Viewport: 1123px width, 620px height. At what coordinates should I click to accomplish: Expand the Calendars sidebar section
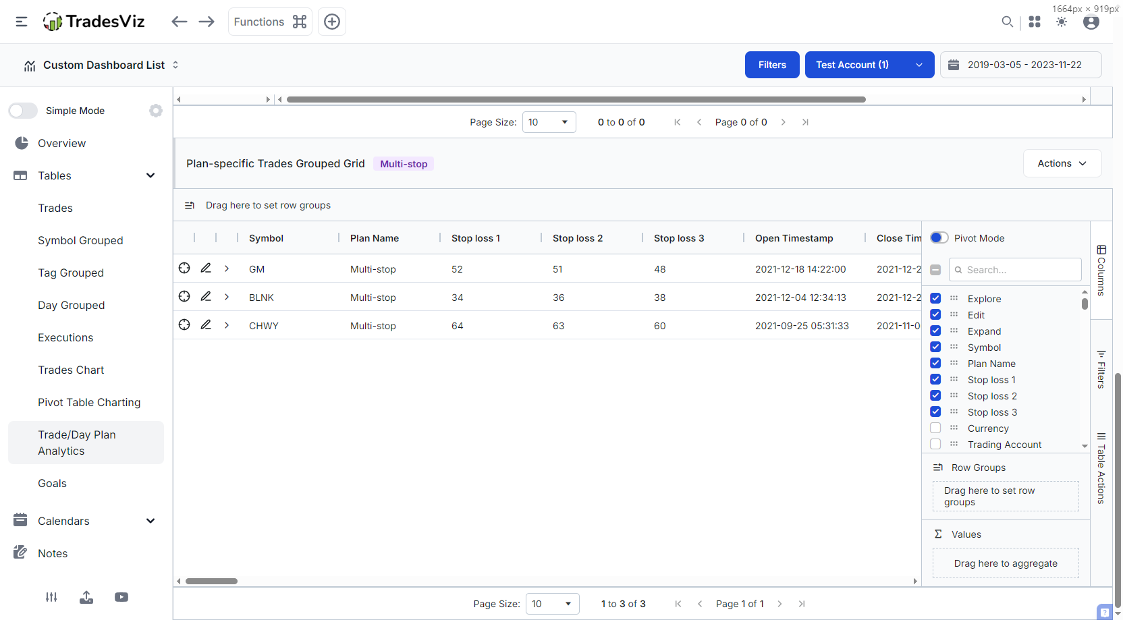(150, 521)
